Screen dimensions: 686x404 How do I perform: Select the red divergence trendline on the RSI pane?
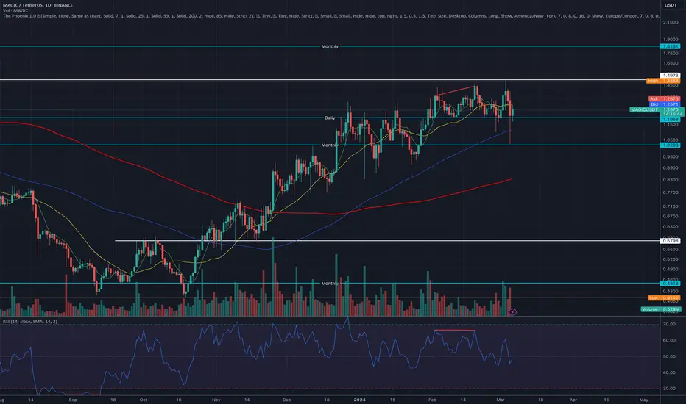pos(455,331)
